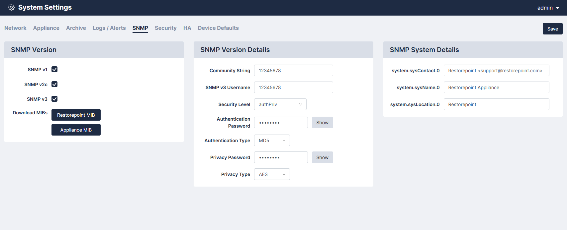Download the Restorepoint MIB
The image size is (567, 230).
click(76, 115)
